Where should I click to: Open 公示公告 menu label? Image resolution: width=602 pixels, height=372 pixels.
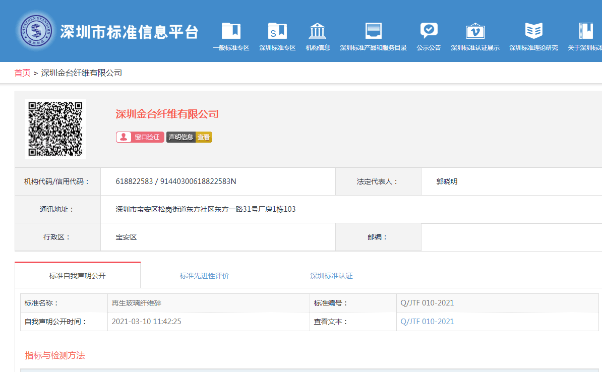click(x=429, y=47)
